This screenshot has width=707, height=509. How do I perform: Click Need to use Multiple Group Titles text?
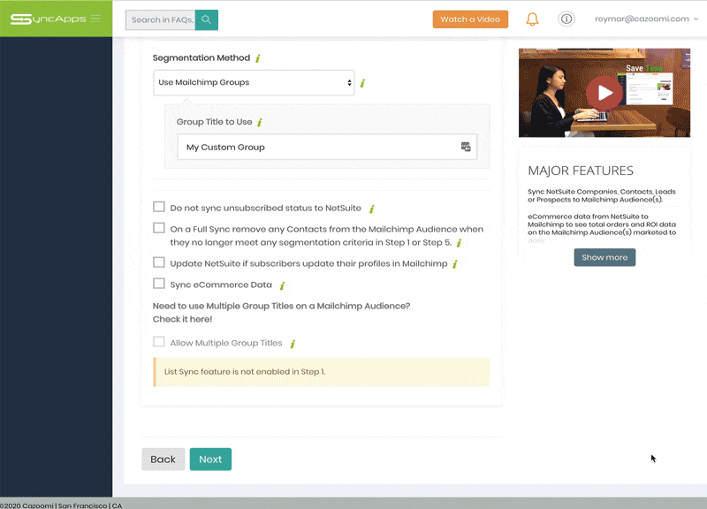pos(281,306)
